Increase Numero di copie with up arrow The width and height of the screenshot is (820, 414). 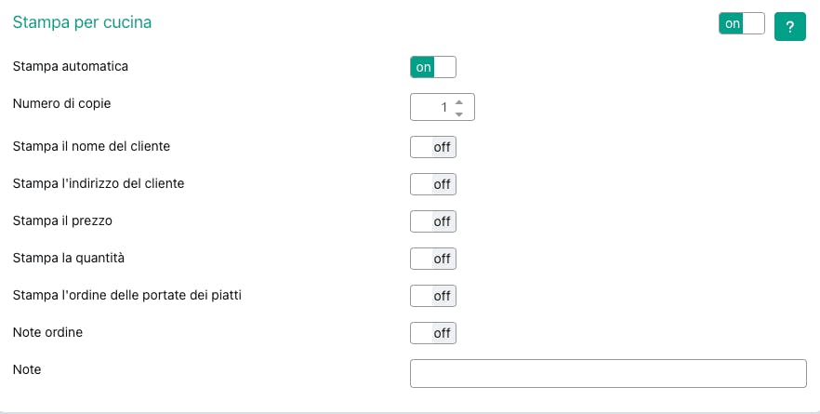[x=459, y=101]
